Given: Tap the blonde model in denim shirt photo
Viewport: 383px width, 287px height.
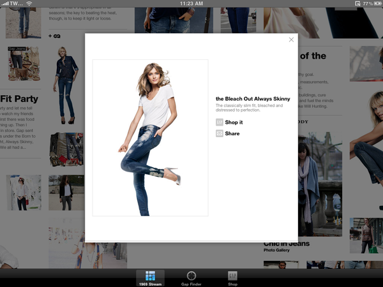Looking at the screenshot, I should pos(66,85).
